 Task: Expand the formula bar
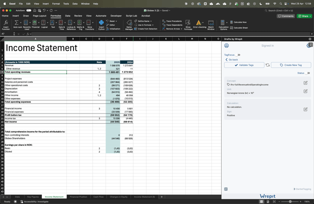click(x=312, y=34)
